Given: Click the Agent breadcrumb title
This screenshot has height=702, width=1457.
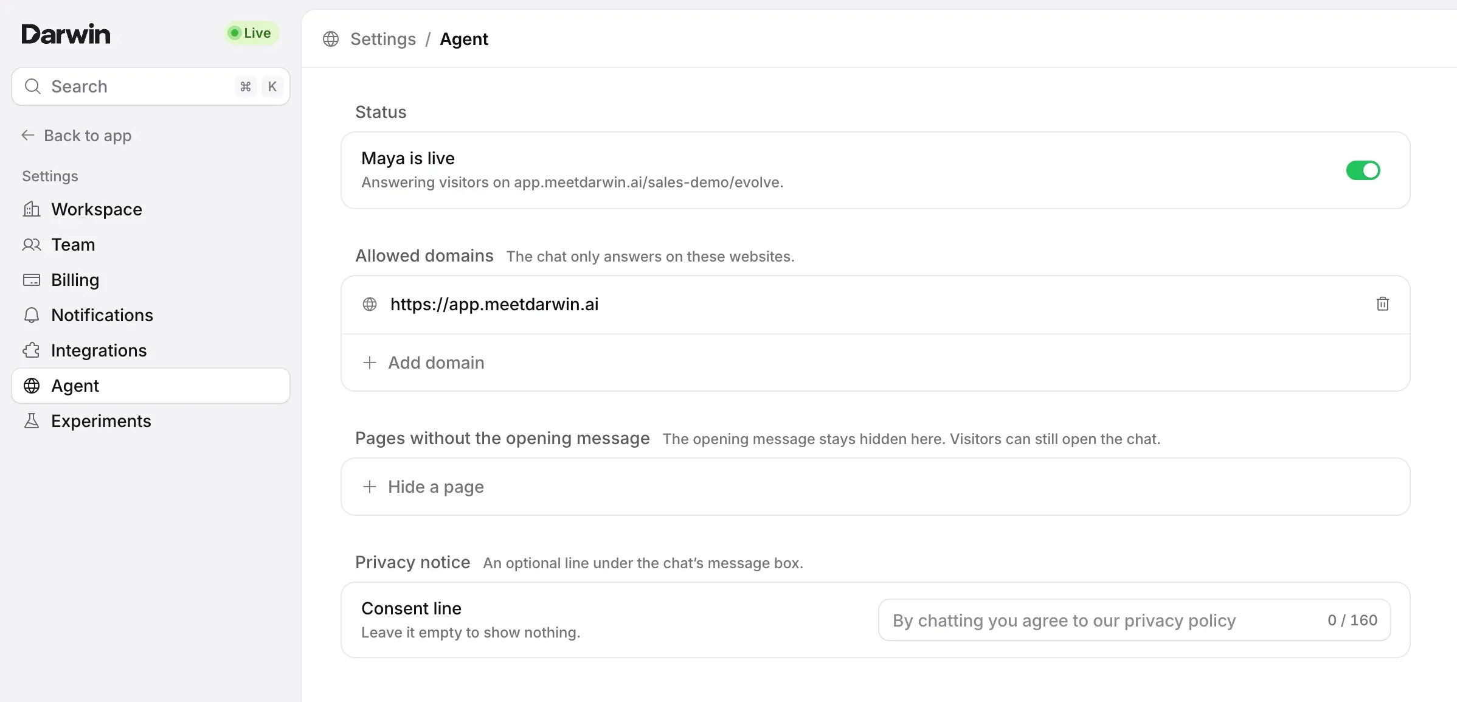Looking at the screenshot, I should tap(464, 39).
